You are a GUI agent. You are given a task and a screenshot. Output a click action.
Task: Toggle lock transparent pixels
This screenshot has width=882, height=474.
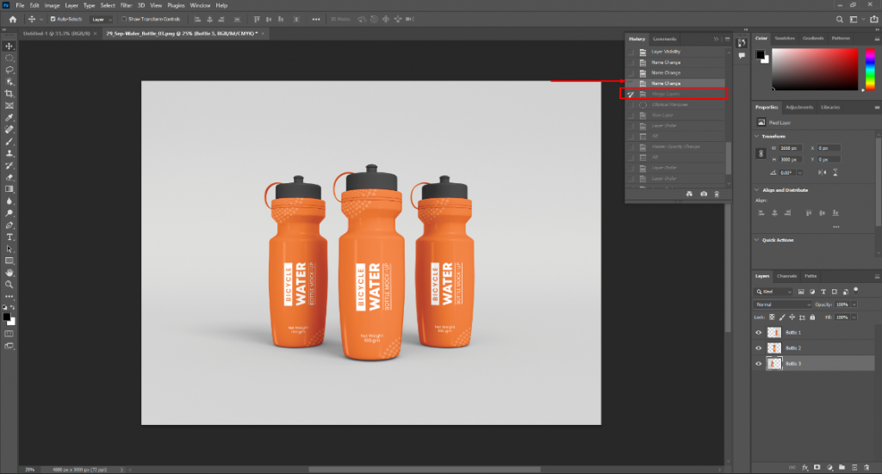click(x=772, y=317)
